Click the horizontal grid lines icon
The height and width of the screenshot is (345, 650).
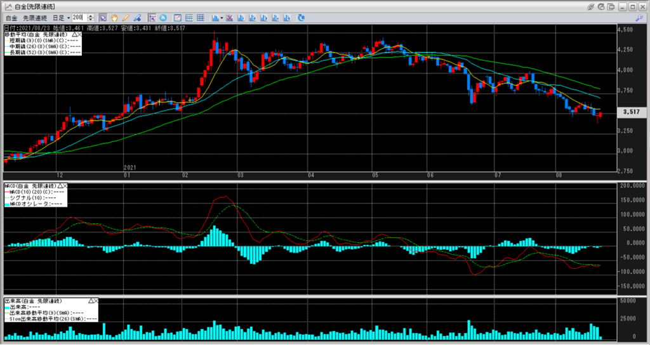tap(189, 18)
